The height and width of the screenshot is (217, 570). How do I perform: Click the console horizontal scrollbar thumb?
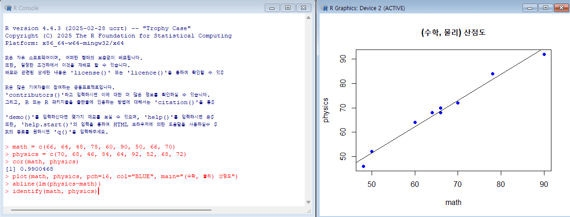(x=156, y=210)
